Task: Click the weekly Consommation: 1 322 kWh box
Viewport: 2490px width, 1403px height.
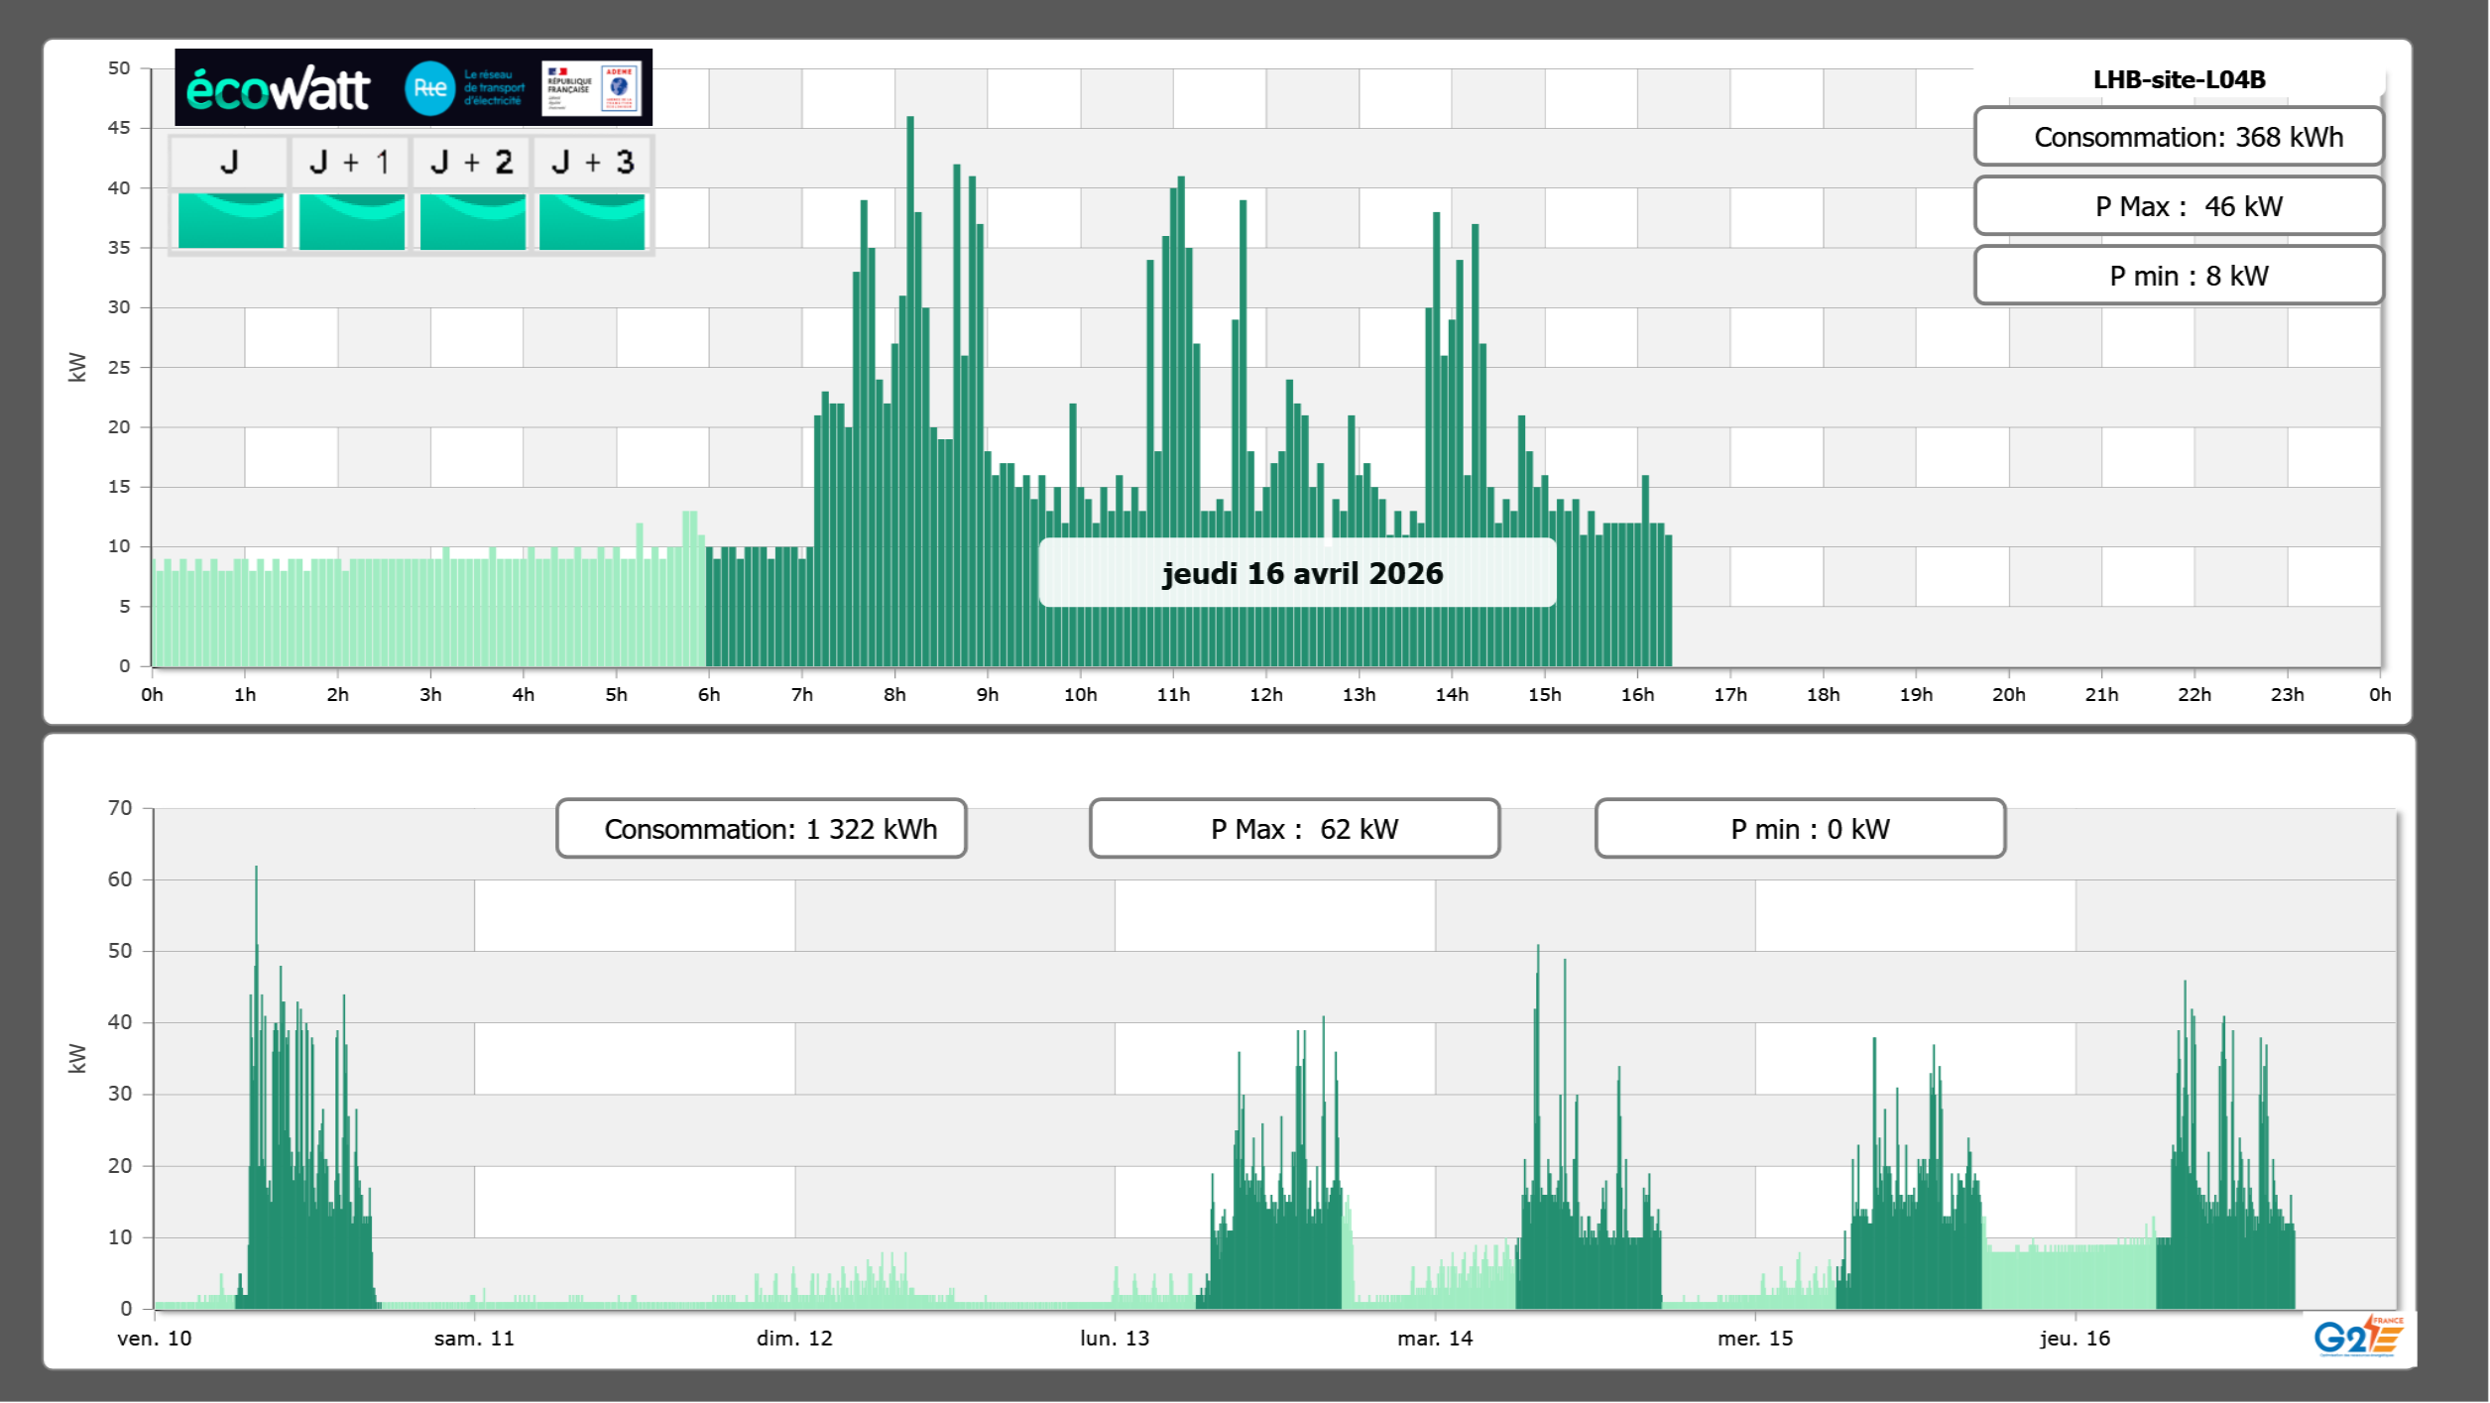Action: point(761,829)
